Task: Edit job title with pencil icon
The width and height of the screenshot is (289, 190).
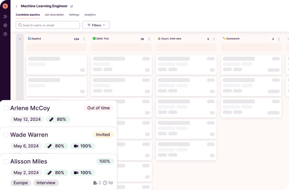Action: coord(71,6)
